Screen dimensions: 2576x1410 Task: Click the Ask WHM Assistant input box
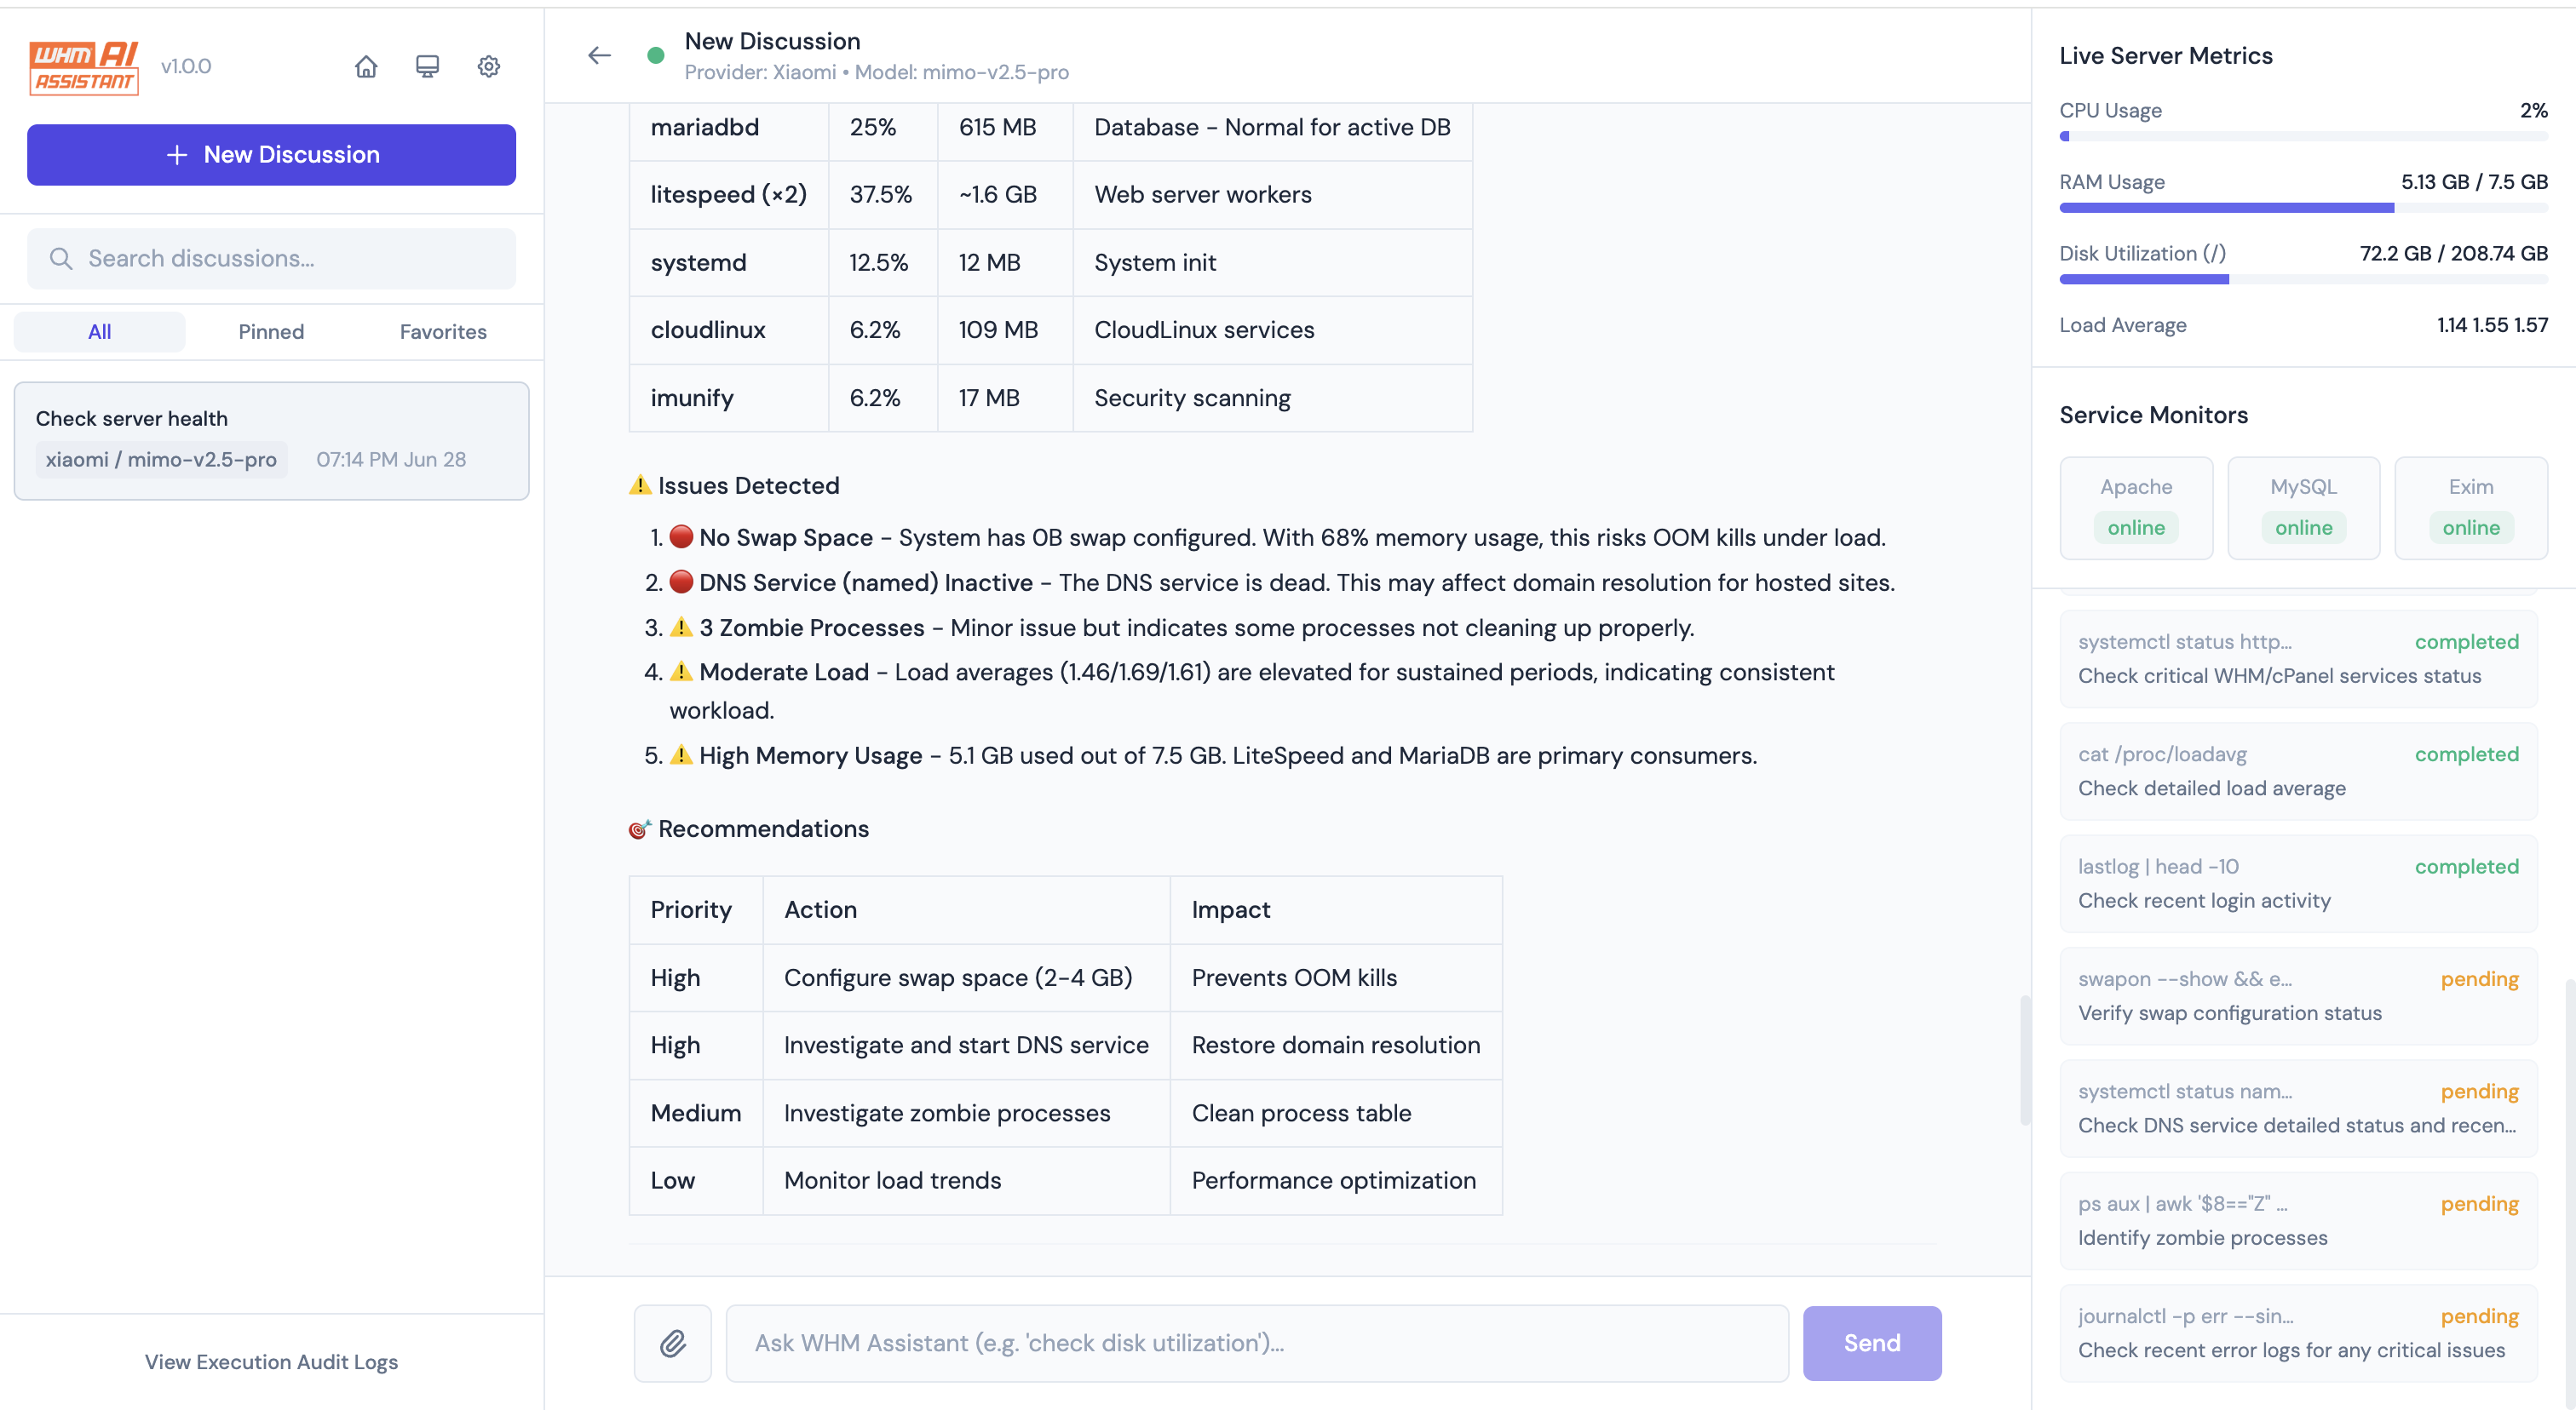(x=1256, y=1342)
